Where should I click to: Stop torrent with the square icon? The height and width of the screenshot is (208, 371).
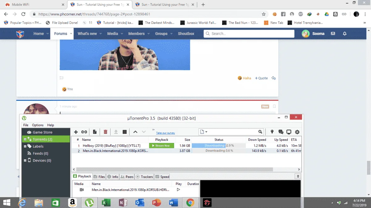coord(125,132)
